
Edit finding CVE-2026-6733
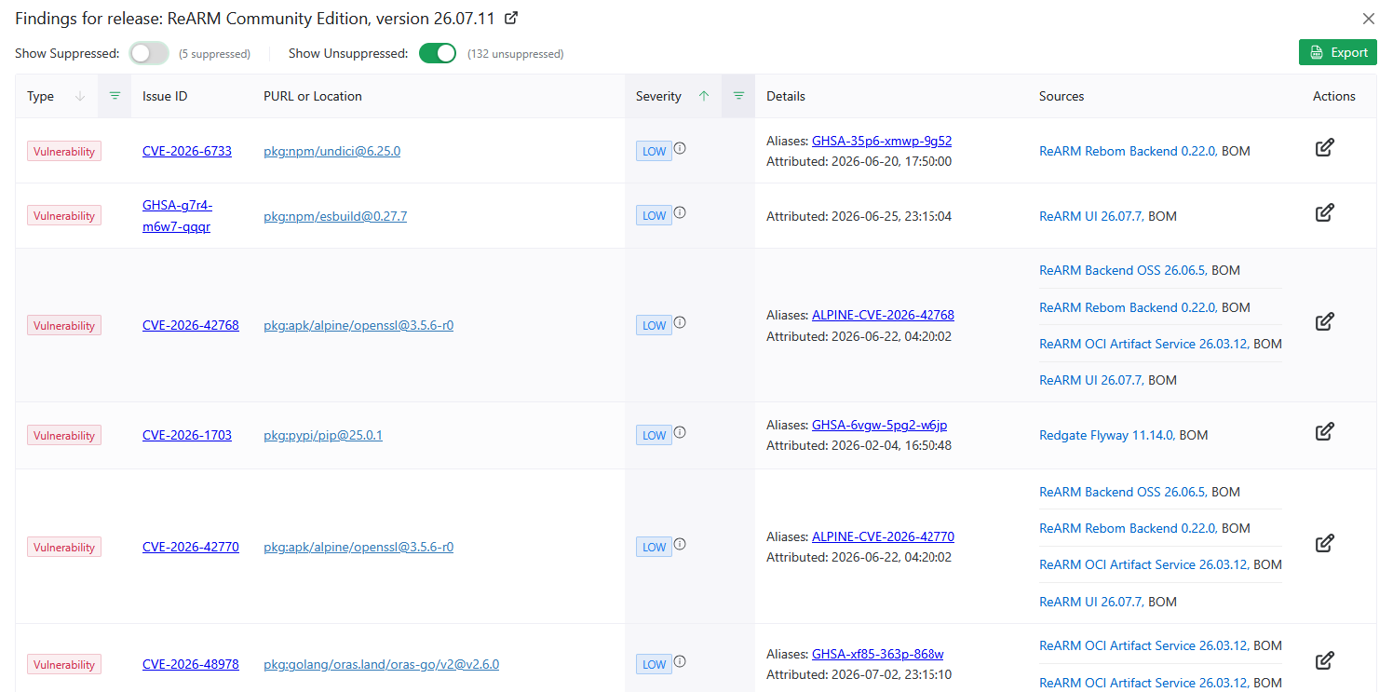1324,147
